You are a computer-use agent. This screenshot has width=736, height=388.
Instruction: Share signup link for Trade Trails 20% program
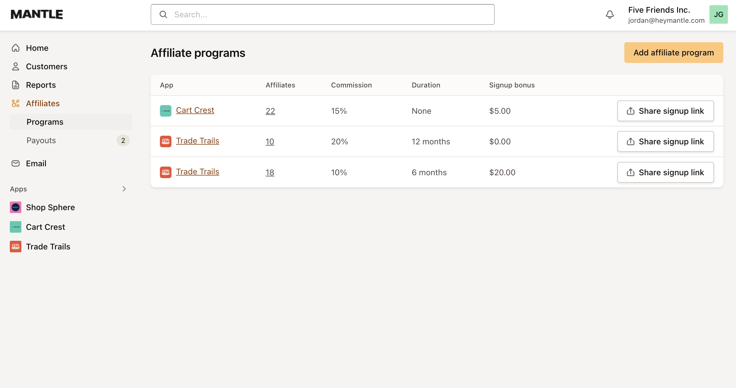[x=665, y=141]
